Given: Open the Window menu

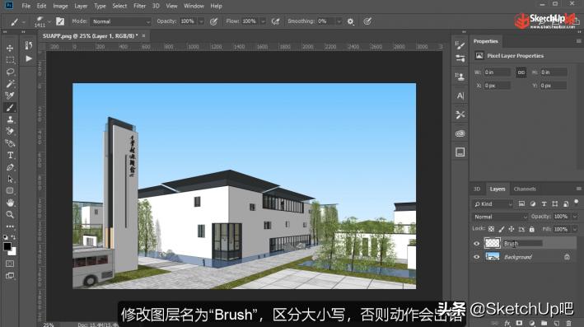Looking at the screenshot, I should pos(194,6).
